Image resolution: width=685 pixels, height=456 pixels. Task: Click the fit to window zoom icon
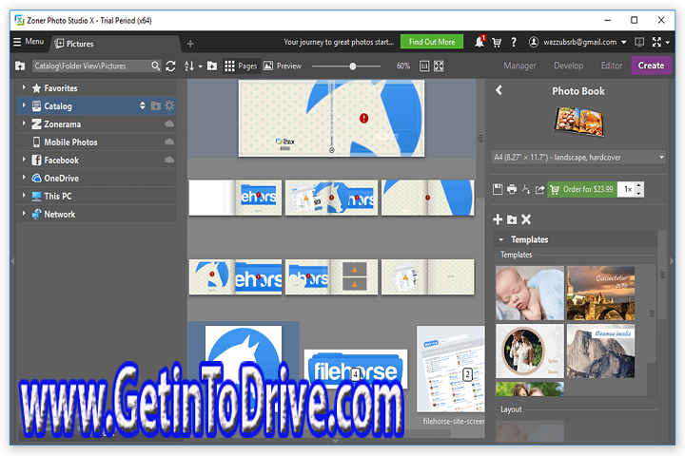click(x=439, y=66)
